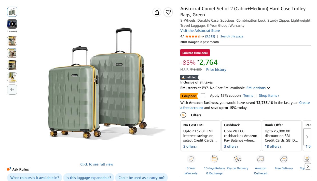Visit the Aristocrat Store link

click(x=200, y=31)
